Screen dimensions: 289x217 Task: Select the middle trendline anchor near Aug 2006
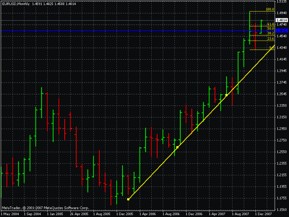click(x=177, y=147)
